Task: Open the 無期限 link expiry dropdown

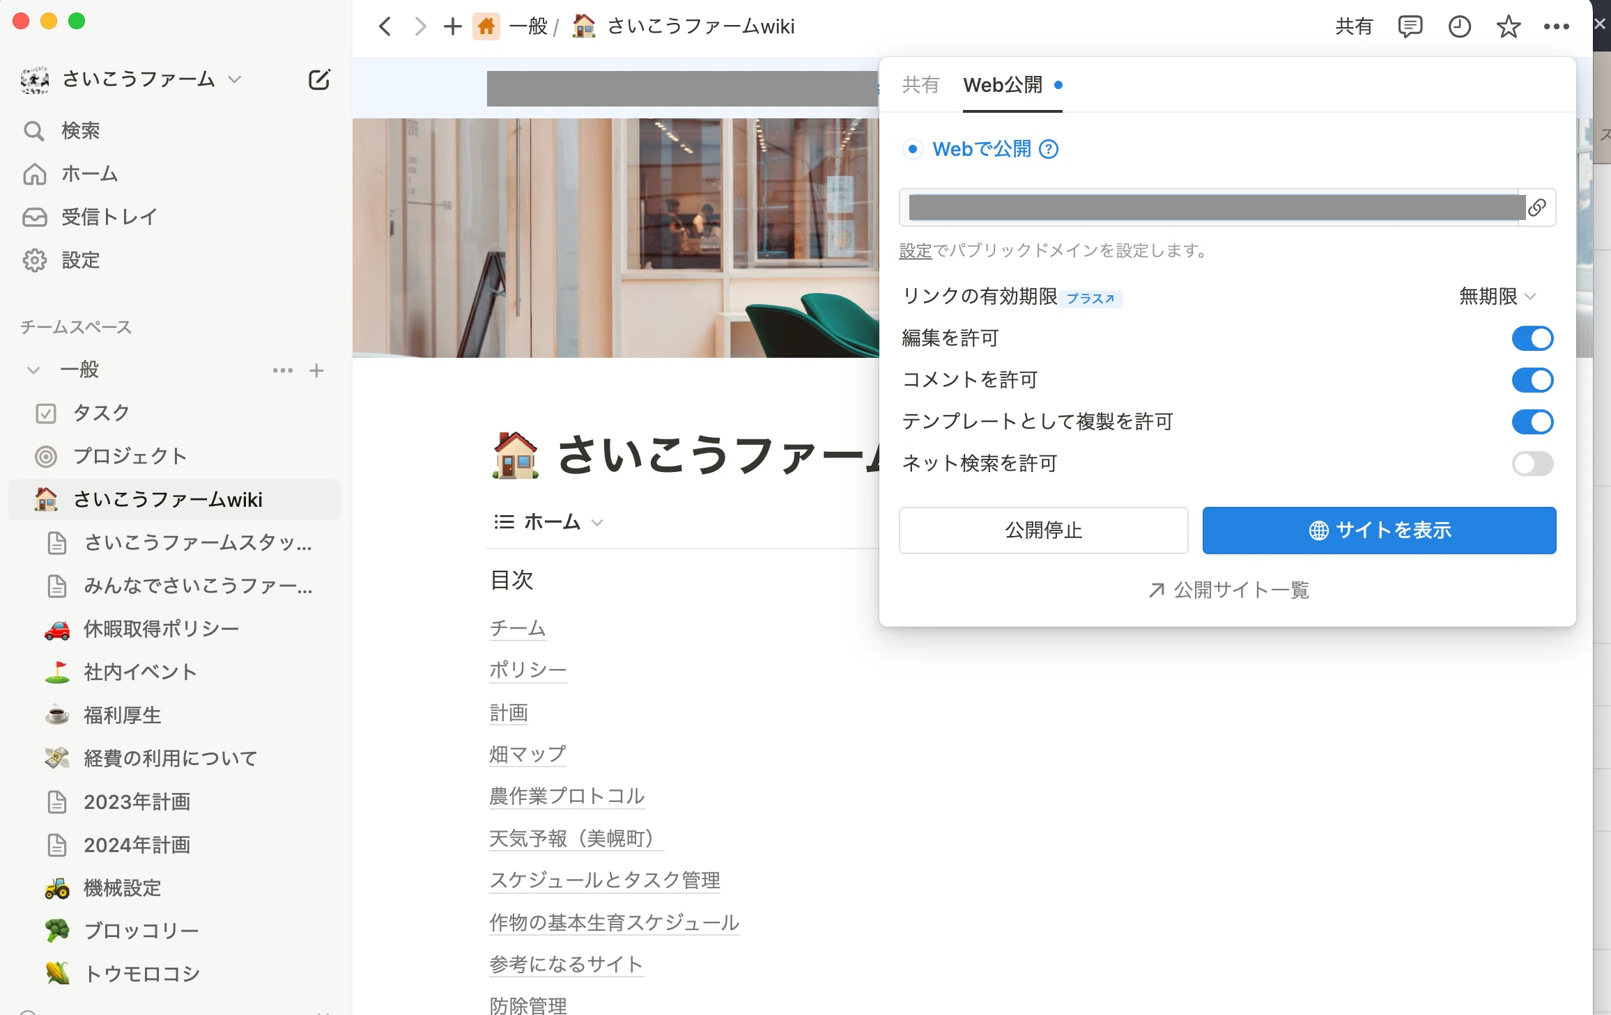Action: tap(1497, 297)
